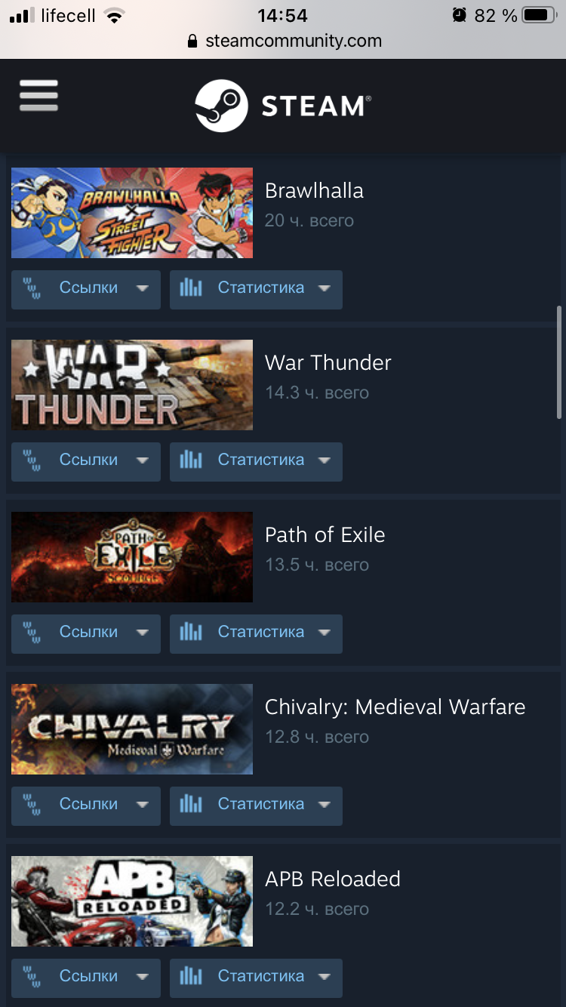Image resolution: width=566 pixels, height=1007 pixels.
Task: Tap the steamcommunity.com address bar
Action: coord(283,42)
